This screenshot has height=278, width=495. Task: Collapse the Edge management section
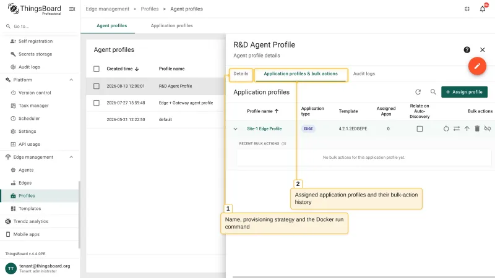click(x=71, y=157)
